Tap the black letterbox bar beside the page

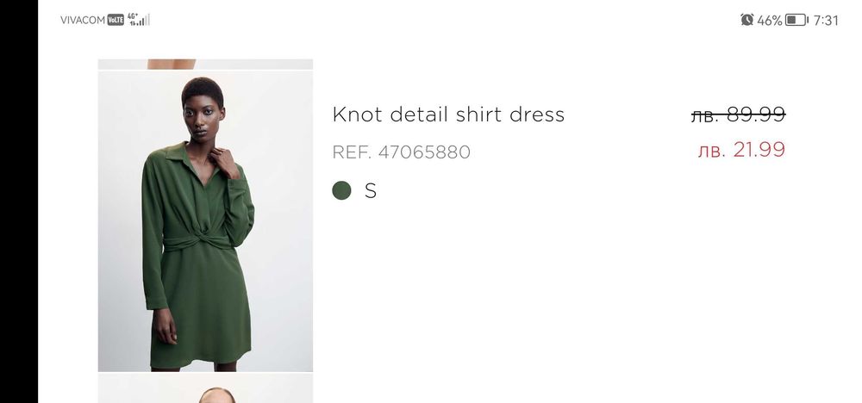point(19,201)
